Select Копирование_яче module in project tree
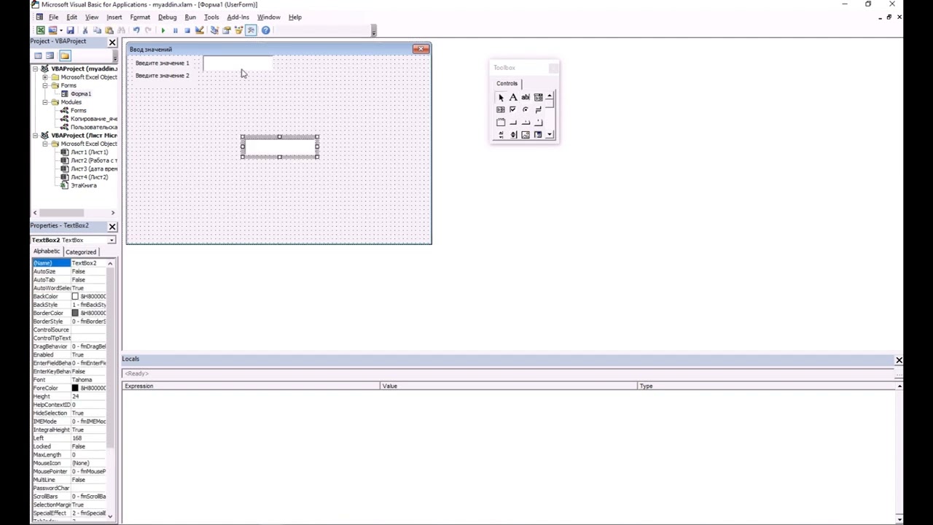This screenshot has width=933, height=525. click(93, 119)
